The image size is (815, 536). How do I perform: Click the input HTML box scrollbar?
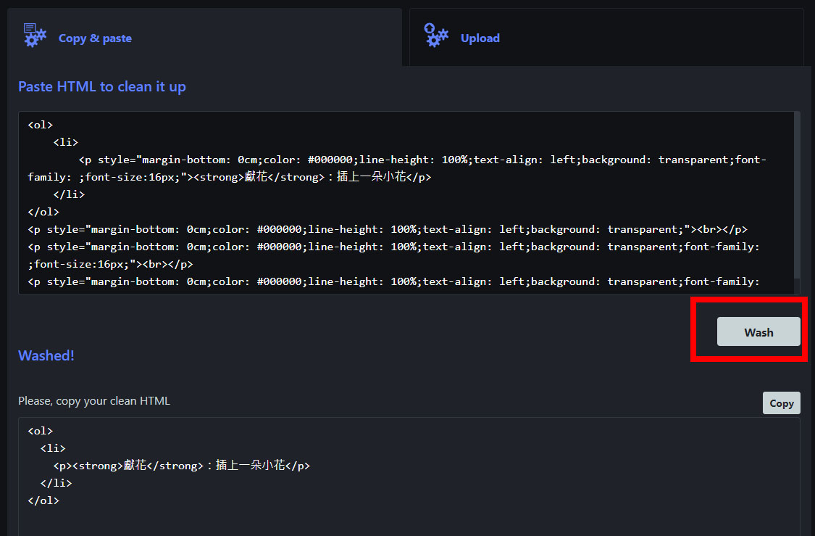click(x=797, y=196)
